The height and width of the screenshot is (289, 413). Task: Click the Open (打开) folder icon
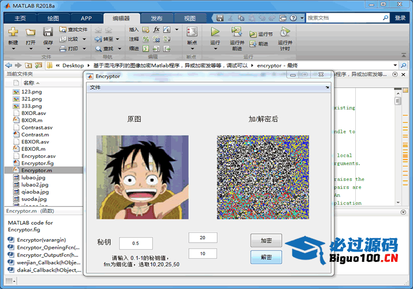31,32
